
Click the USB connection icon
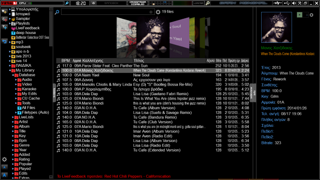[287, 3]
